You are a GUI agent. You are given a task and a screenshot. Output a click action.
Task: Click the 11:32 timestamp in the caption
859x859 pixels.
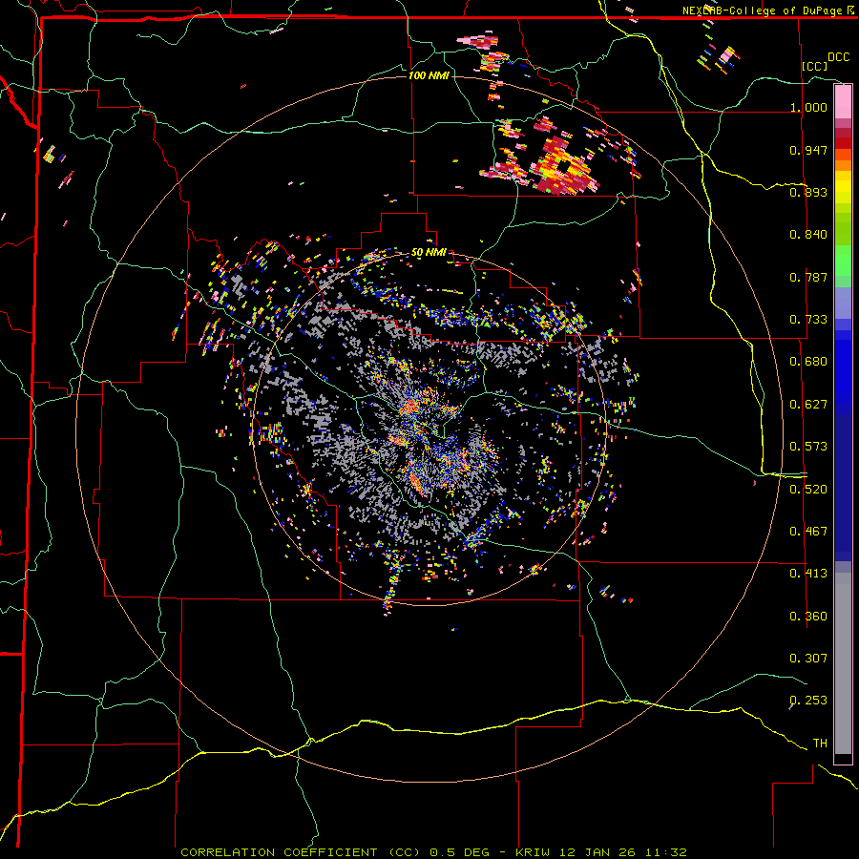pos(666,852)
